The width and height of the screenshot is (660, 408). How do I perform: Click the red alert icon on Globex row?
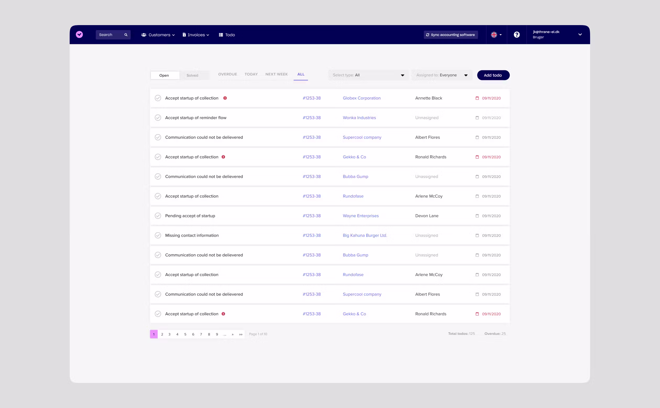[225, 98]
